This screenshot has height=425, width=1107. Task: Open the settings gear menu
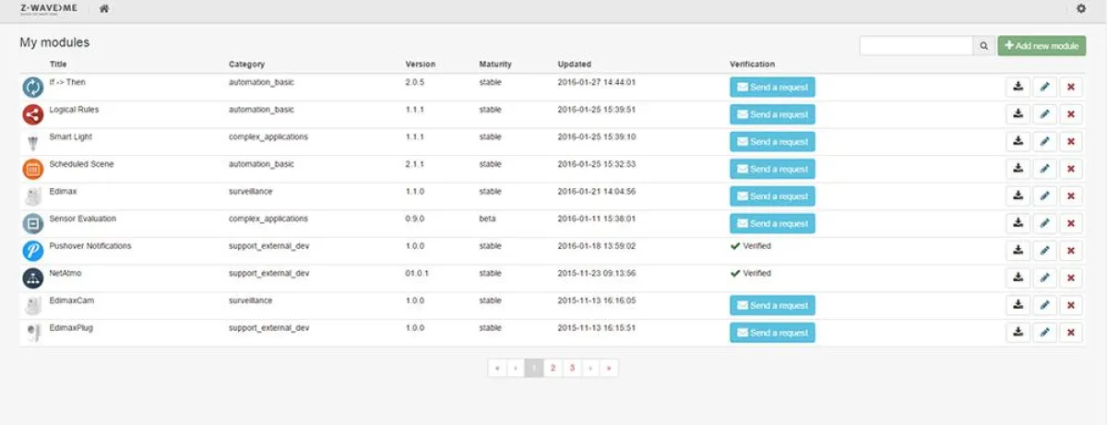(x=1082, y=8)
